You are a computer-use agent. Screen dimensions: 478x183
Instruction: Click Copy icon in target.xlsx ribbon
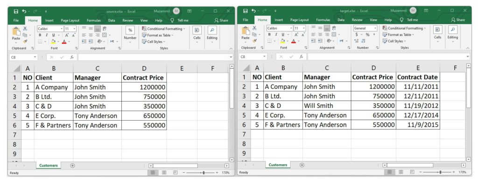pyautogui.click(x=254, y=34)
